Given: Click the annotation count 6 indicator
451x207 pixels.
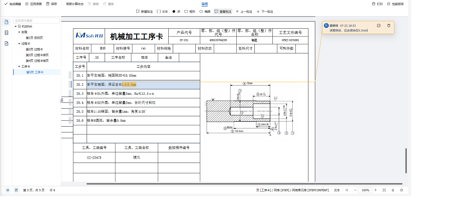Looking at the screenshot, I should click(x=52, y=190).
